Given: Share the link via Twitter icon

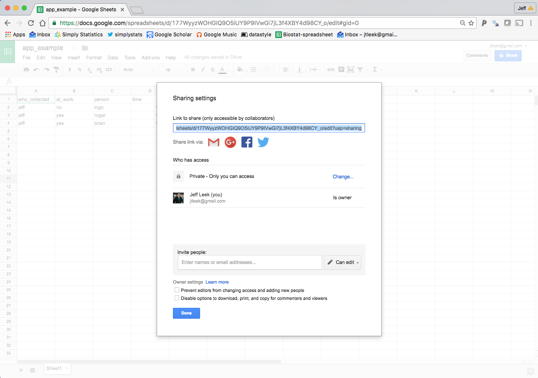Looking at the screenshot, I should pos(263,142).
